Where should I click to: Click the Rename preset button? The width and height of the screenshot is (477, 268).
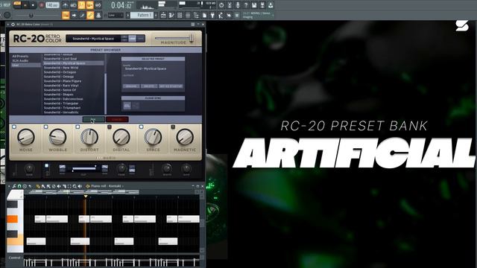131,86
